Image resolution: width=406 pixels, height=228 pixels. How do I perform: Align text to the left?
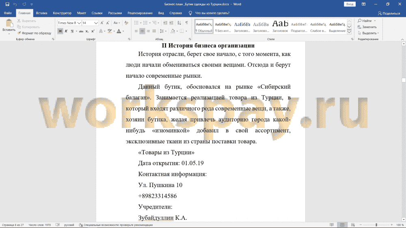(x=136, y=31)
